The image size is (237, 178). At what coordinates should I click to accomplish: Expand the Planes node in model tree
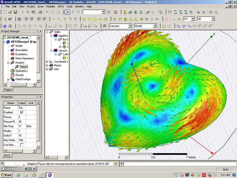(x=47, y=66)
